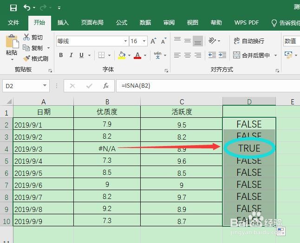The height and width of the screenshot is (243, 300).
Task: Open the 字体 dialog launcher
Action: 166,71
